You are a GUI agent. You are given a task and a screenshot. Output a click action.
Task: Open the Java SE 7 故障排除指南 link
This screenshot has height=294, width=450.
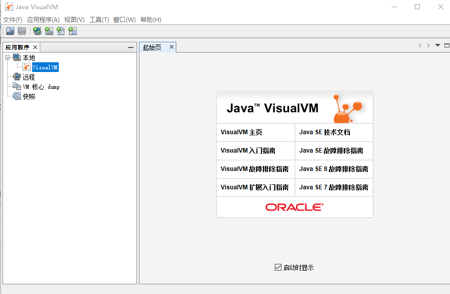point(334,187)
